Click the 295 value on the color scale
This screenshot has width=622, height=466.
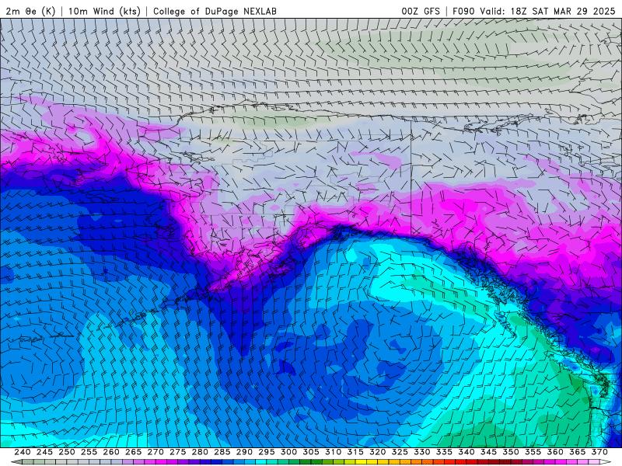pyautogui.click(x=267, y=452)
